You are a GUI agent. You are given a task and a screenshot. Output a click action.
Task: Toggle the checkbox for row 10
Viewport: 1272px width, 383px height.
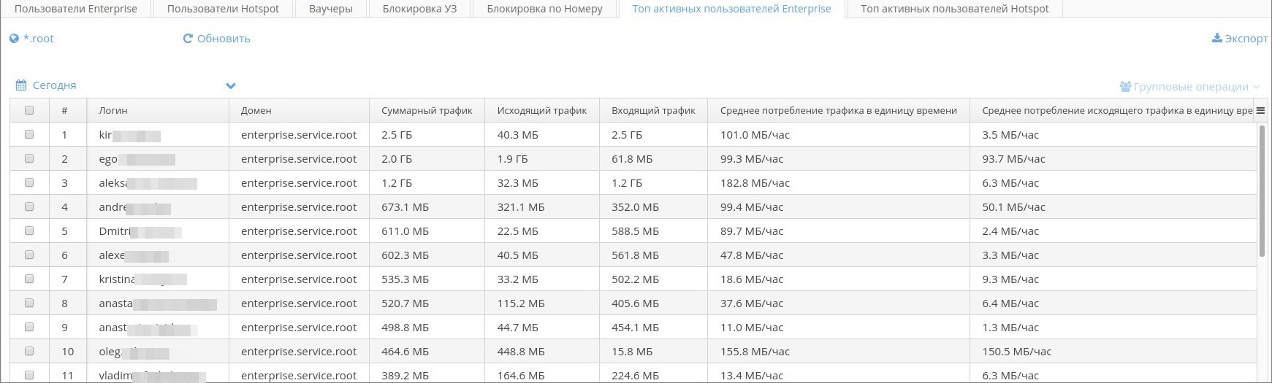coord(29,351)
